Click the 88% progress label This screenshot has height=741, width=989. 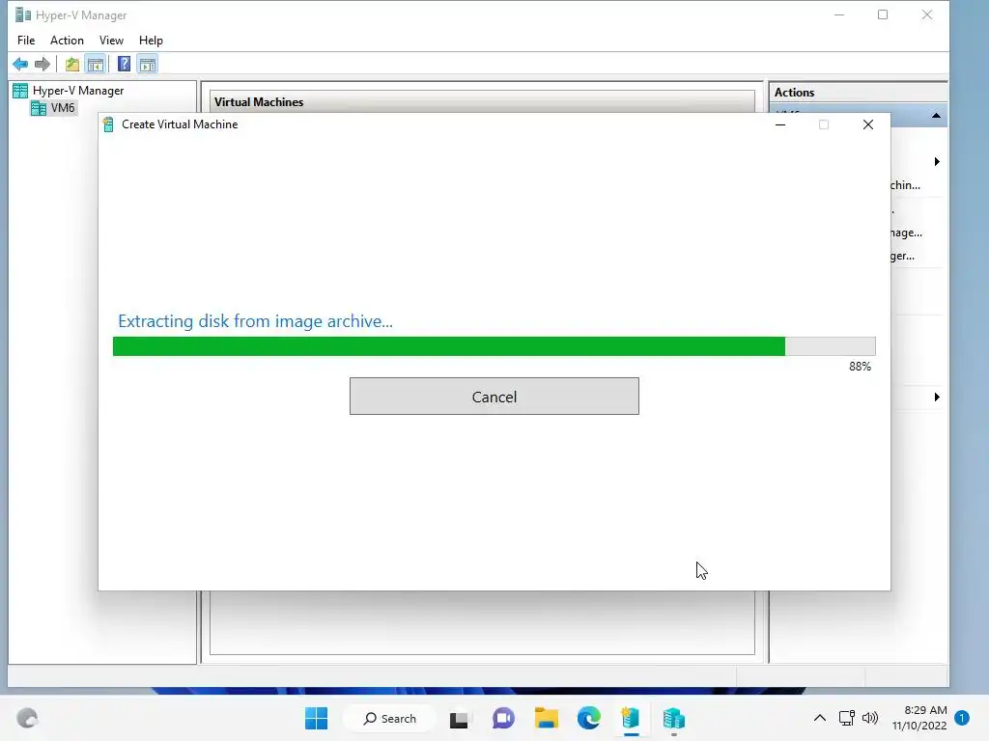[x=860, y=367]
